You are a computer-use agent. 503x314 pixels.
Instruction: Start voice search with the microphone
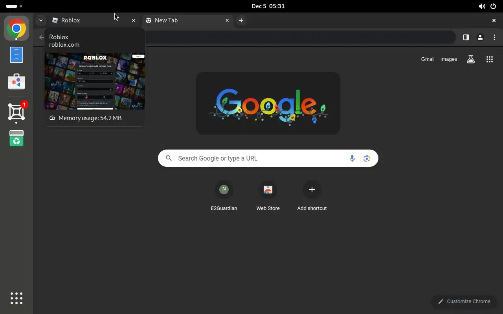(x=352, y=158)
